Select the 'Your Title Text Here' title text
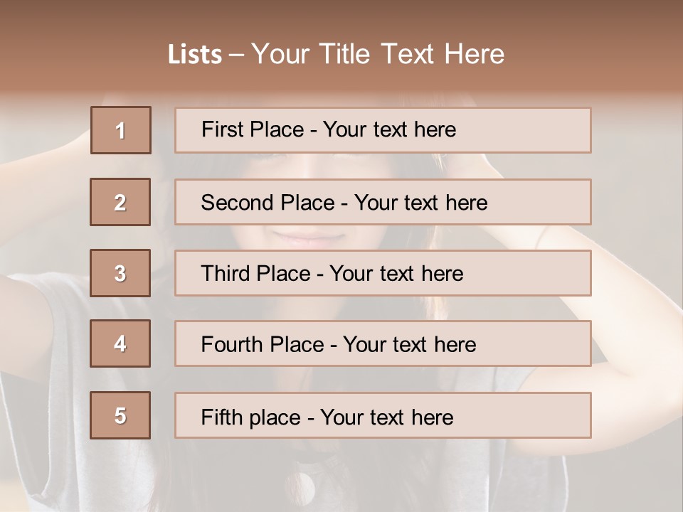Screen dimensions: 683x512 click(x=378, y=54)
